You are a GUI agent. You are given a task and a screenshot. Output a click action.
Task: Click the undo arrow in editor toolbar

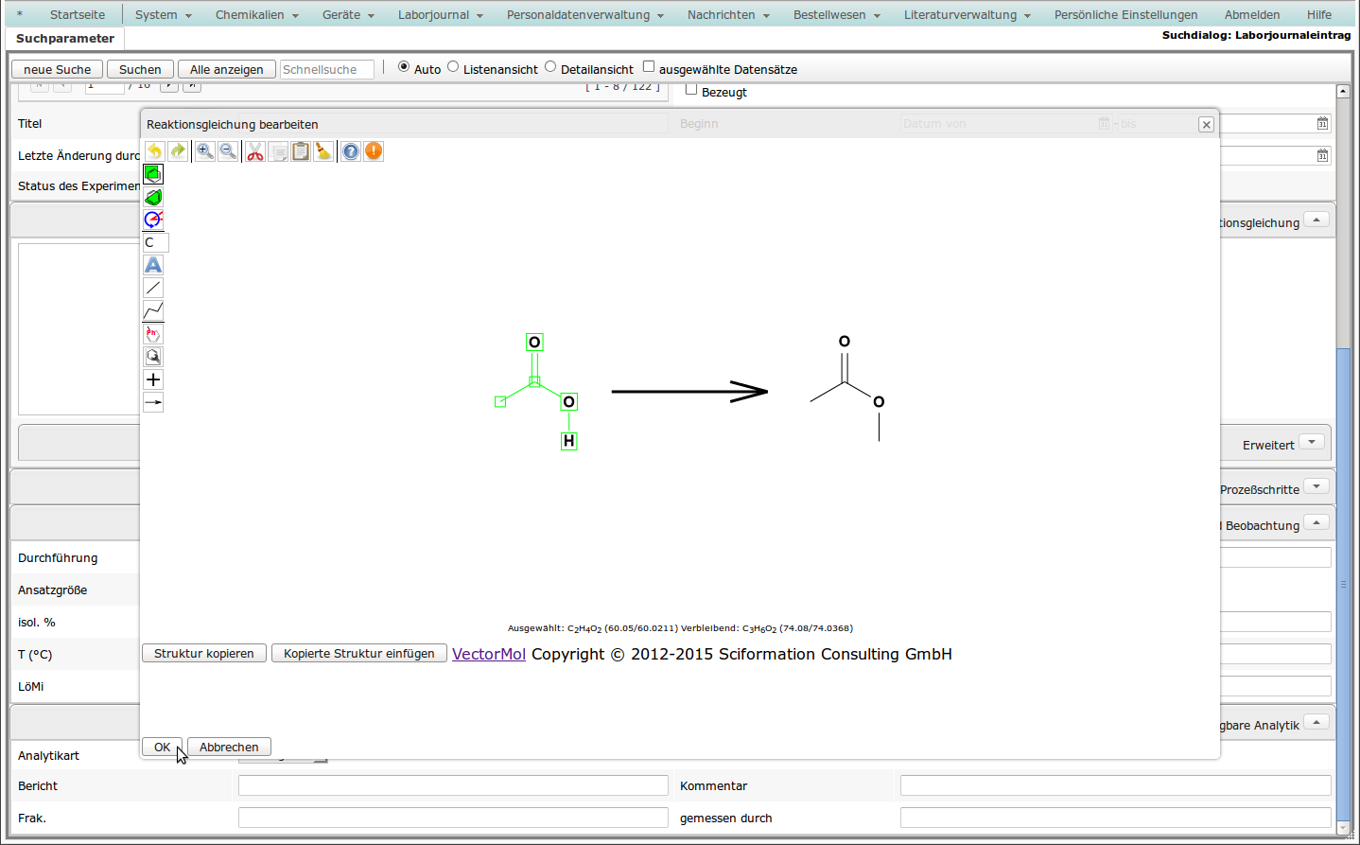click(x=154, y=151)
